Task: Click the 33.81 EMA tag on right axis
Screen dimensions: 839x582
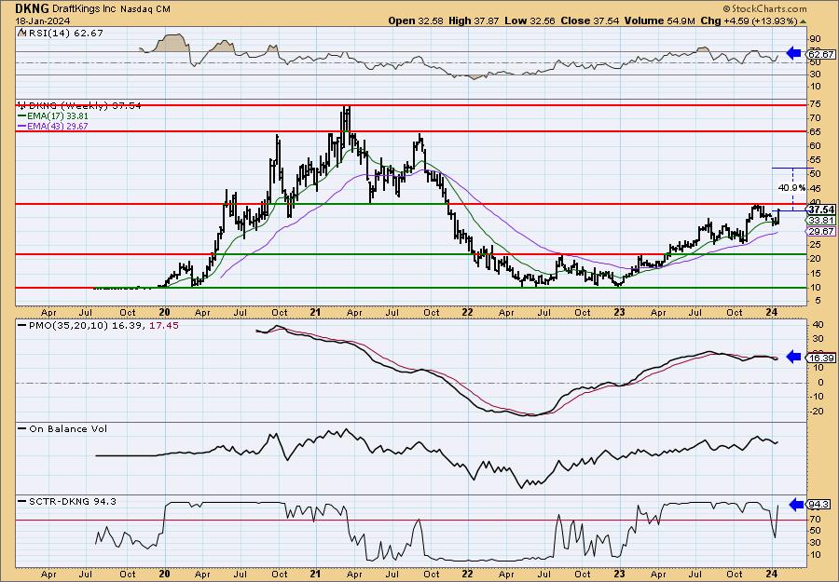Action: (821, 220)
